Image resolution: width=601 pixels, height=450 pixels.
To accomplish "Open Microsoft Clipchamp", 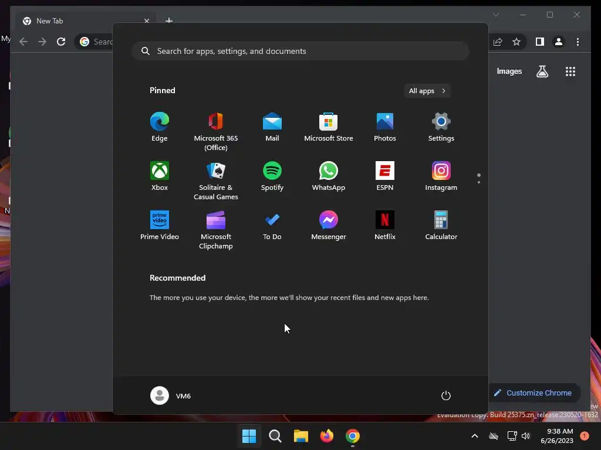I will point(216,230).
